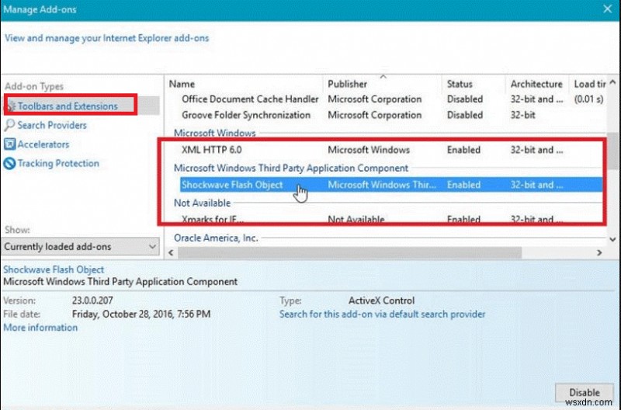Click the (0.01 s) load time value
The width and height of the screenshot is (621, 410).
point(588,99)
